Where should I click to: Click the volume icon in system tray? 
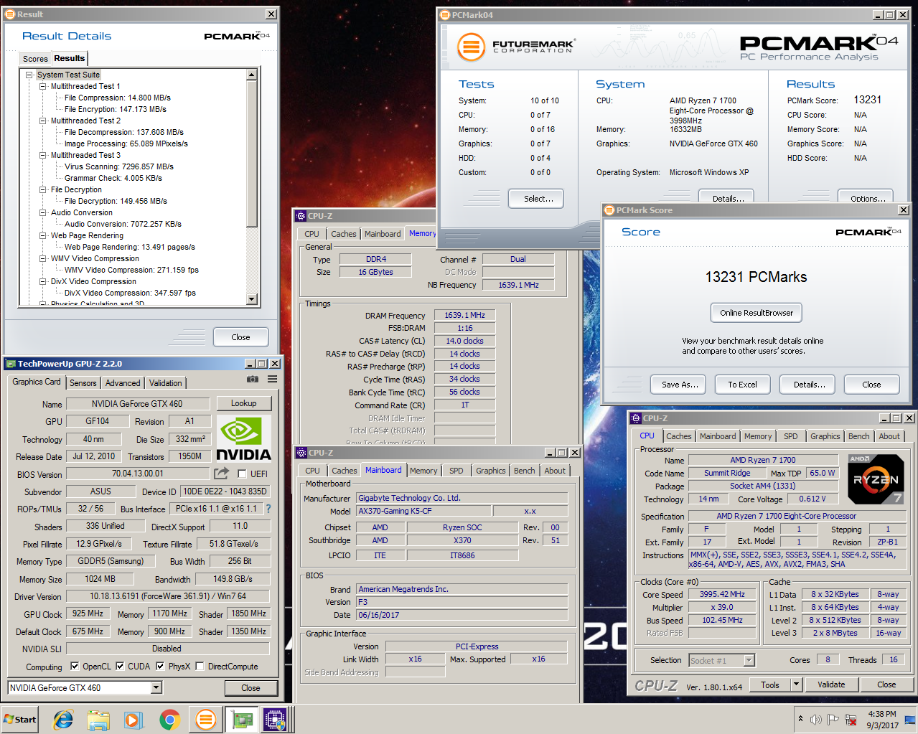(x=815, y=720)
